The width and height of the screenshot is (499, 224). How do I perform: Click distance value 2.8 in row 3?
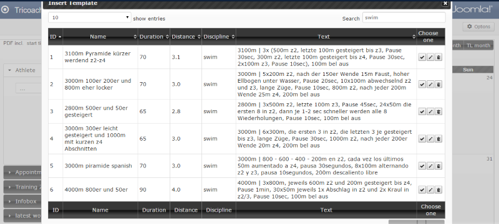176,111
